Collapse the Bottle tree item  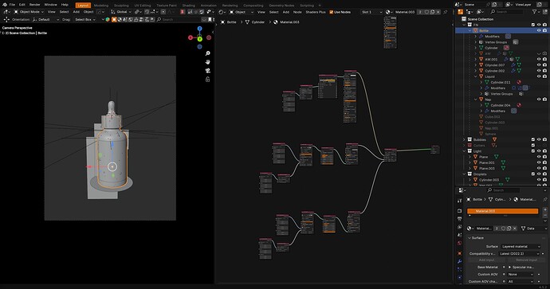tap(470, 30)
